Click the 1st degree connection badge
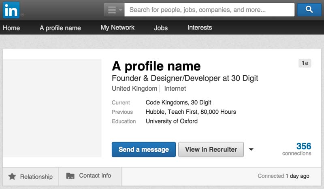The width and height of the screenshot is (324, 189). (305, 63)
